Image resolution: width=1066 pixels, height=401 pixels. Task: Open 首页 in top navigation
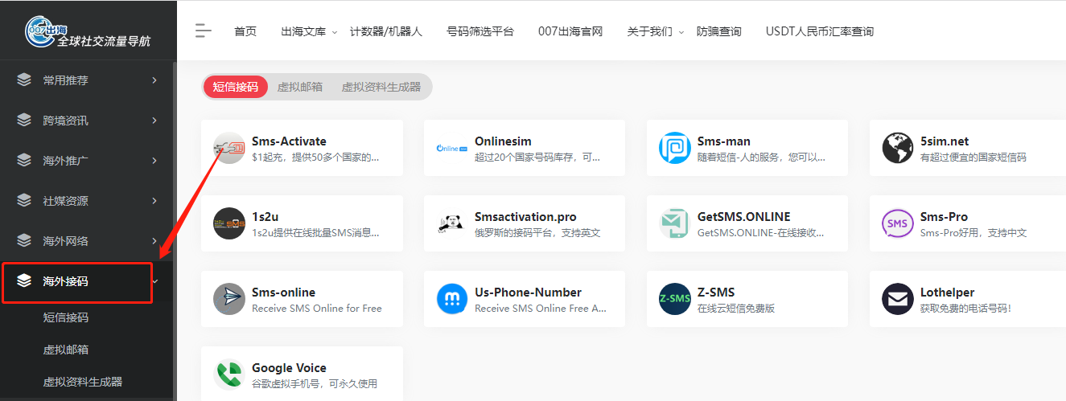pos(245,32)
